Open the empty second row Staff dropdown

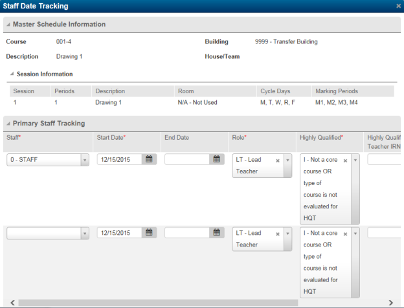click(84, 234)
